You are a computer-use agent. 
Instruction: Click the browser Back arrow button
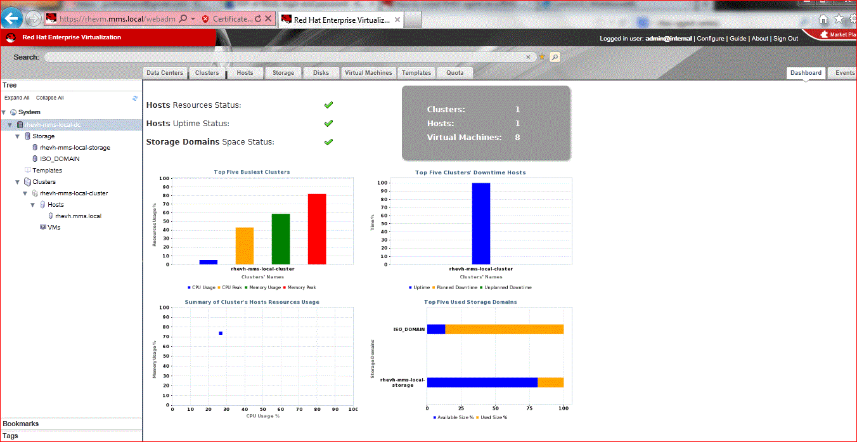pos(12,19)
